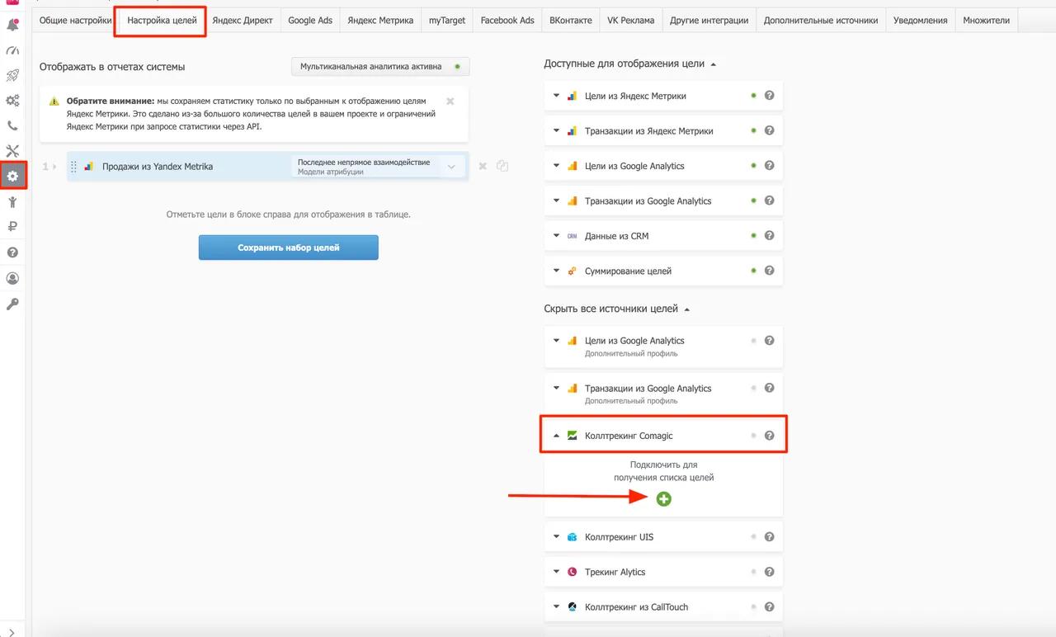The image size is (1056, 637).
Task: Open the Другие интеграции tab
Action: 709,20
